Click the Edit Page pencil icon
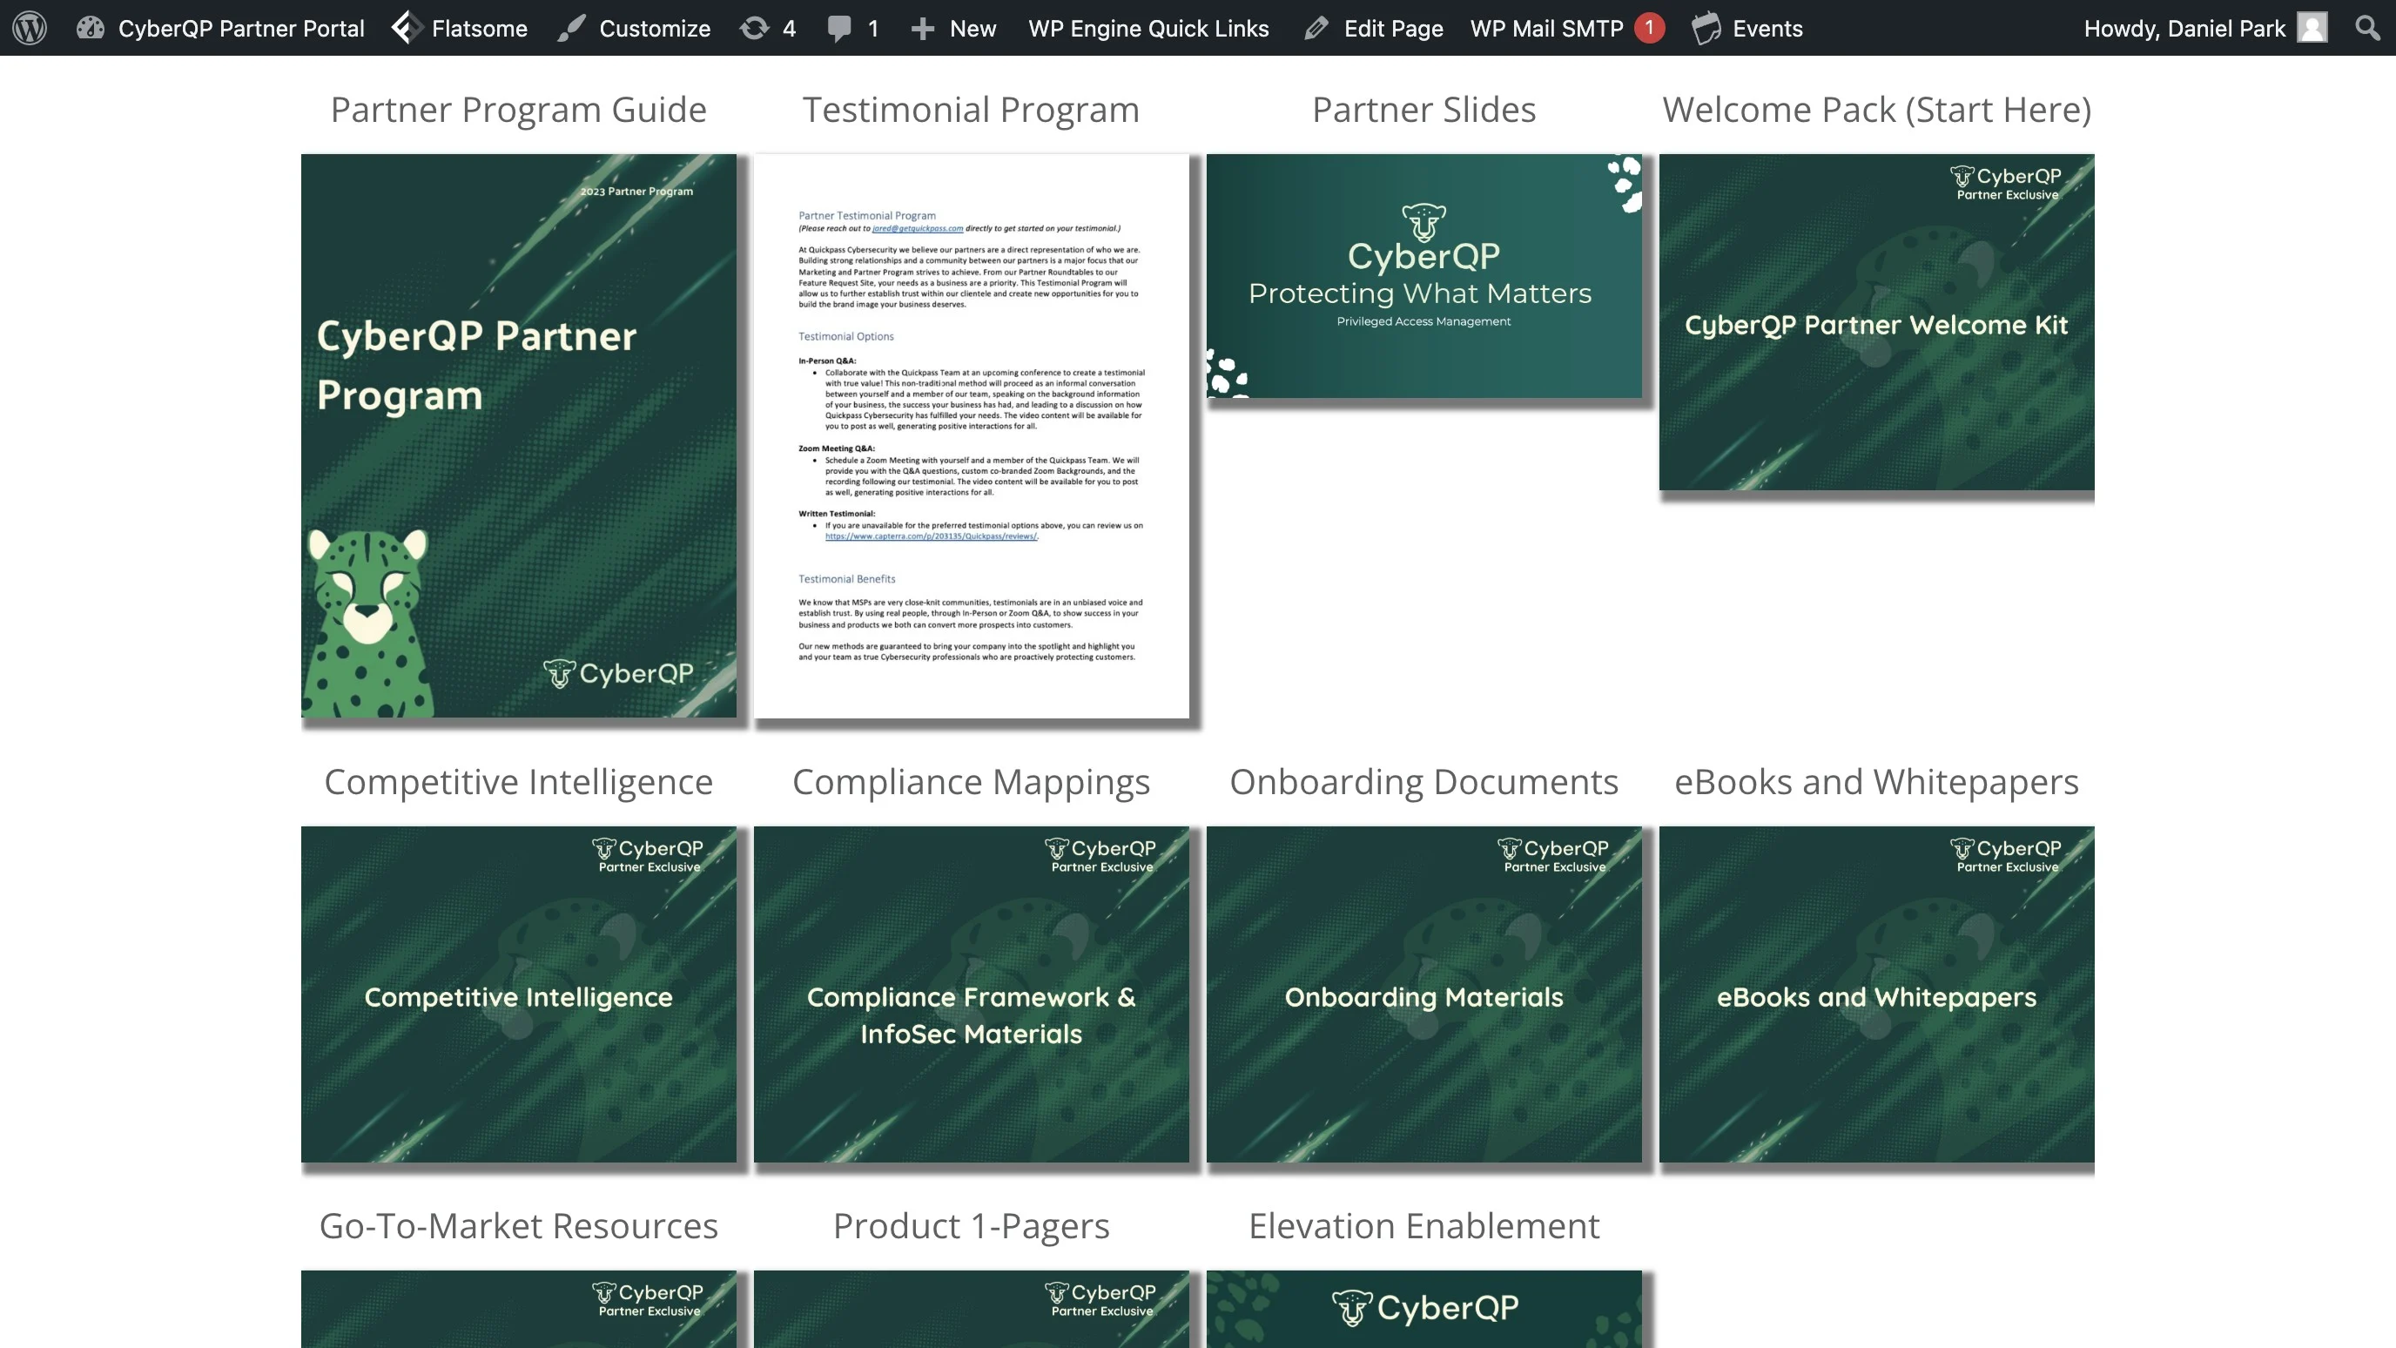The image size is (2396, 1348). tap(1316, 28)
